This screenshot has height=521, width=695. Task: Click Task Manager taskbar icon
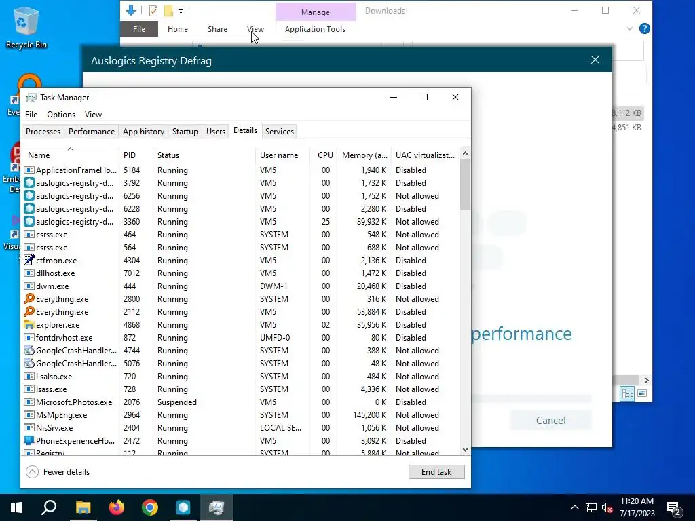pyautogui.click(x=217, y=507)
